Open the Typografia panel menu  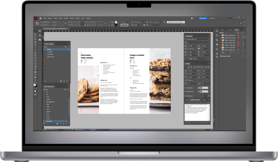point(209,36)
